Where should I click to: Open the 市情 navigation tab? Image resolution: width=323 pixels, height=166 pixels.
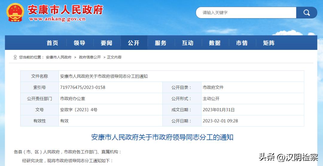(x=242, y=43)
